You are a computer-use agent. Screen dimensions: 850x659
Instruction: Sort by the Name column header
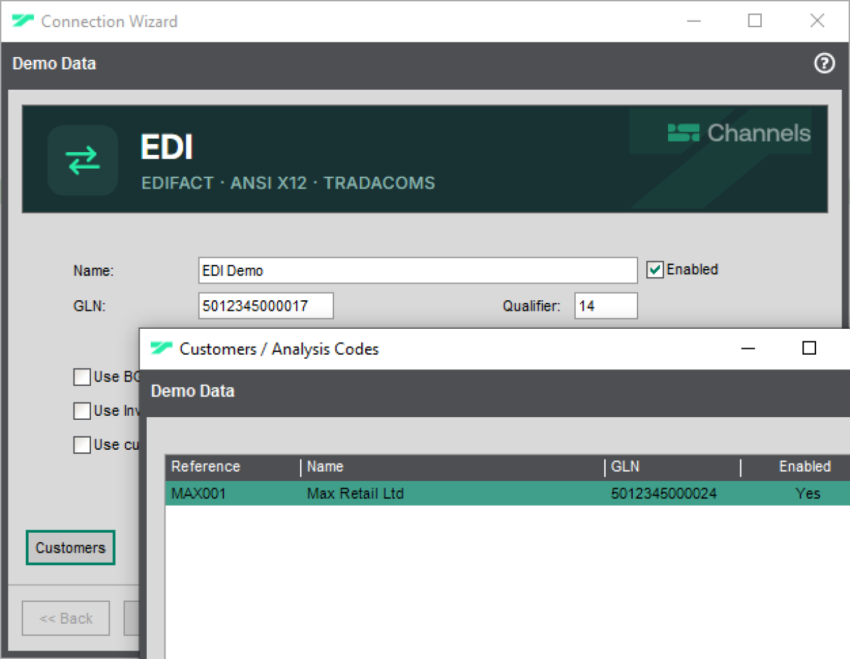[x=453, y=466]
